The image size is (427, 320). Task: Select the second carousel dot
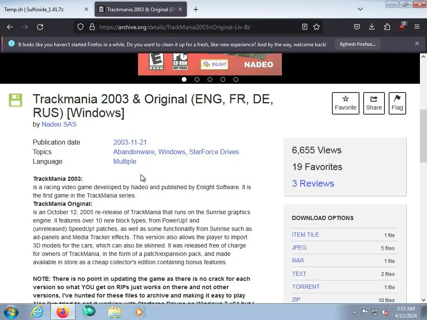197,80
